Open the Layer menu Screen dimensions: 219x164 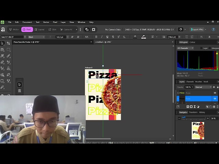[x=63, y=22]
